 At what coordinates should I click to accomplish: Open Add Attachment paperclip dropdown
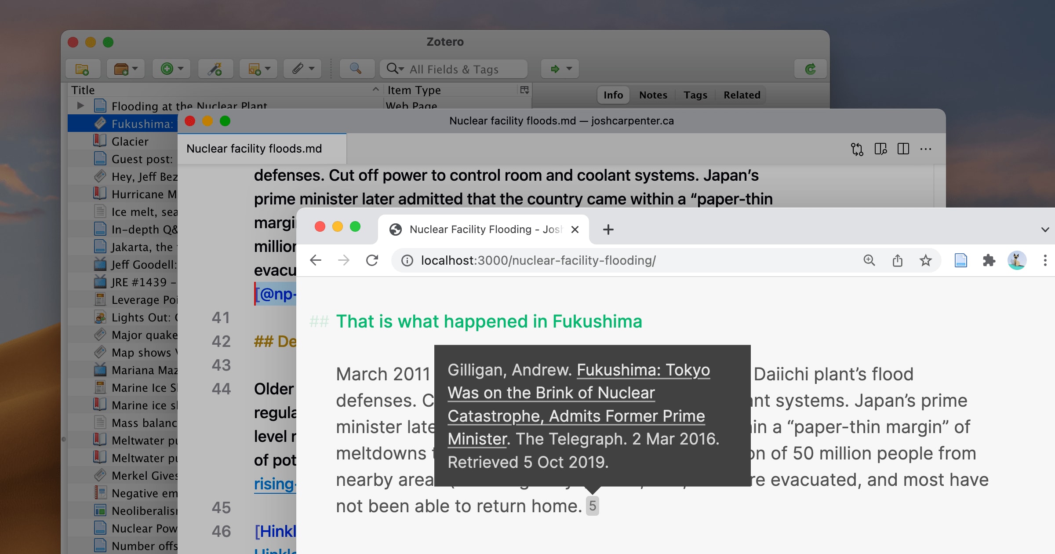(302, 69)
